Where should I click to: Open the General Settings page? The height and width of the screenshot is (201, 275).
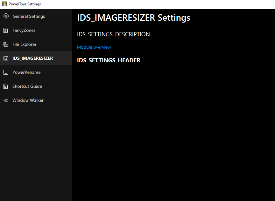point(36,16)
